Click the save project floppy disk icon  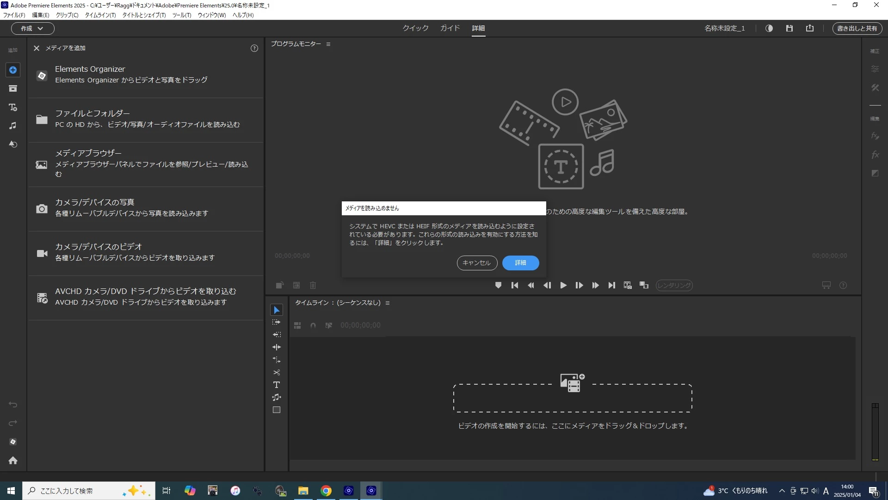pos(789,28)
